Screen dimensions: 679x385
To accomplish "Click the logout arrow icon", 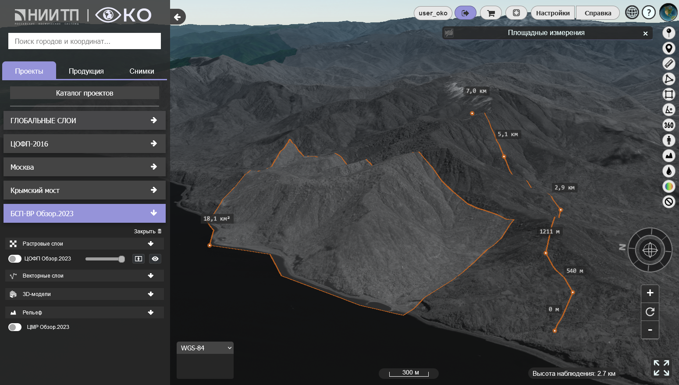I will point(465,13).
